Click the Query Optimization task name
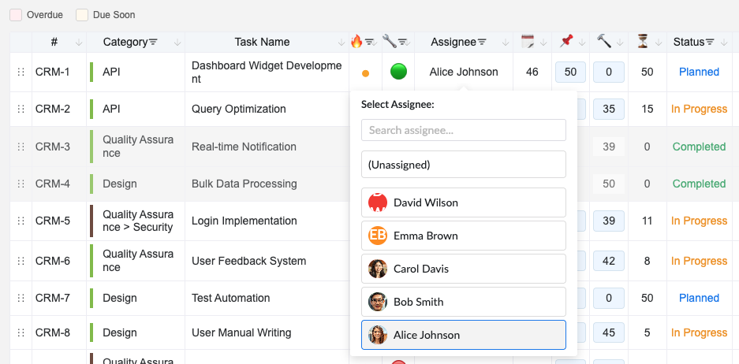The image size is (739, 364). click(238, 110)
